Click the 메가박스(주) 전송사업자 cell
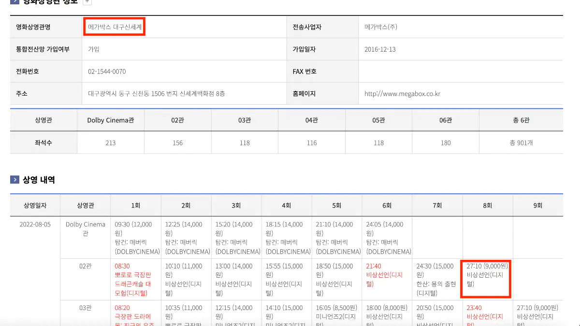The image size is (580, 326). pyautogui.click(x=380, y=27)
